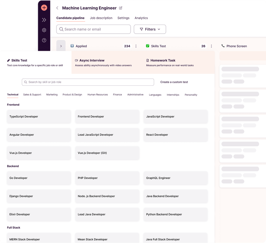Click the search by skill or job role field

coord(87,82)
